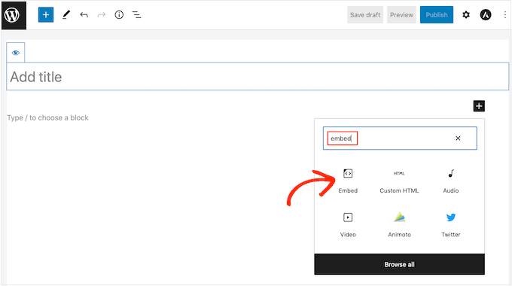512x286 pixels.
Task: Undo the last change
Action: 84,15
